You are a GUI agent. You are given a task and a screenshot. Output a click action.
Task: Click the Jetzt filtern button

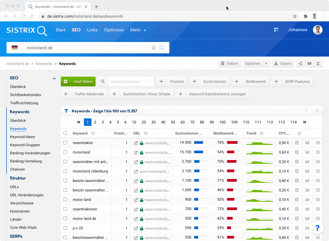tap(78, 82)
